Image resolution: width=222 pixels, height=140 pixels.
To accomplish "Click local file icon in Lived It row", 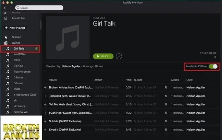I will tap(166, 129).
